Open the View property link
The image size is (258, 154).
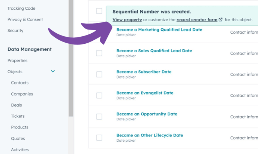coord(127,19)
